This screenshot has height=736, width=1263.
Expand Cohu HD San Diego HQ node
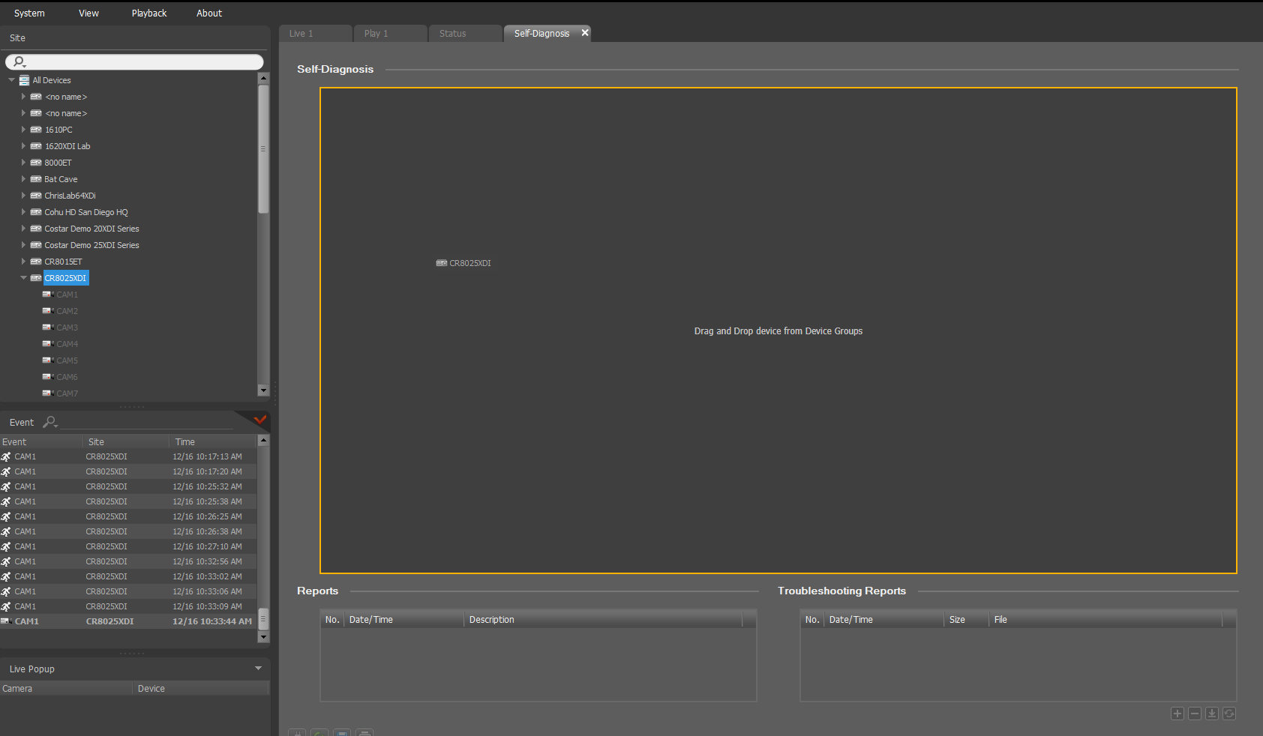tap(23, 212)
